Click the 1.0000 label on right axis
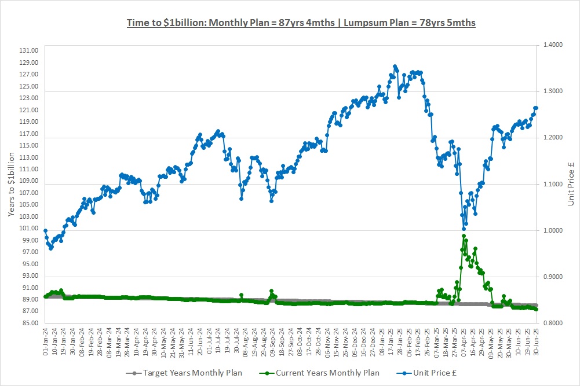The image size is (580, 386). pyautogui.click(x=555, y=230)
